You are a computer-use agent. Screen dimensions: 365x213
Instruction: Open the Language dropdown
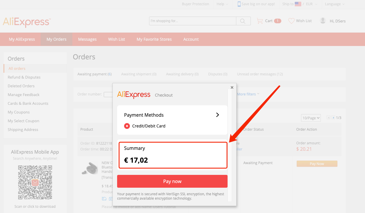coord(335,4)
